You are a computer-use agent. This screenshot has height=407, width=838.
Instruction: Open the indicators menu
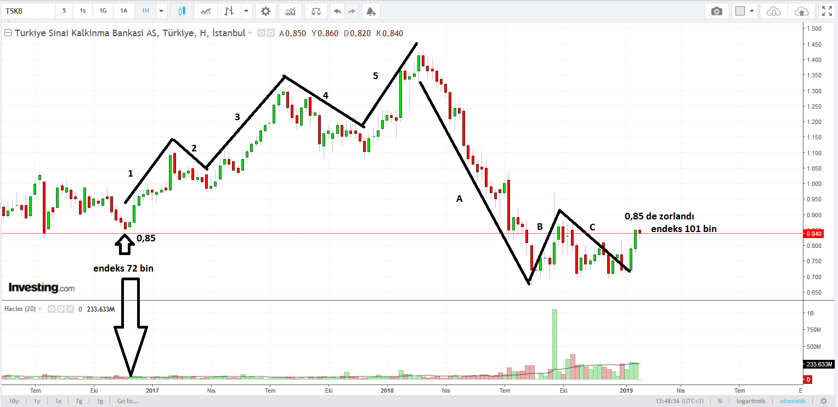[290, 11]
